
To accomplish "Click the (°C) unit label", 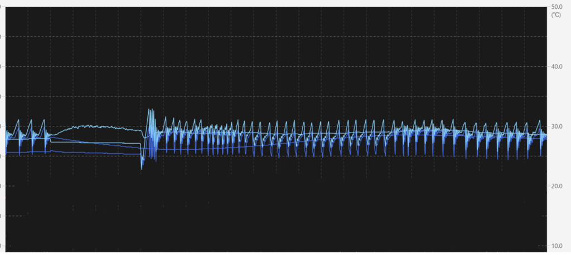I will (x=556, y=15).
